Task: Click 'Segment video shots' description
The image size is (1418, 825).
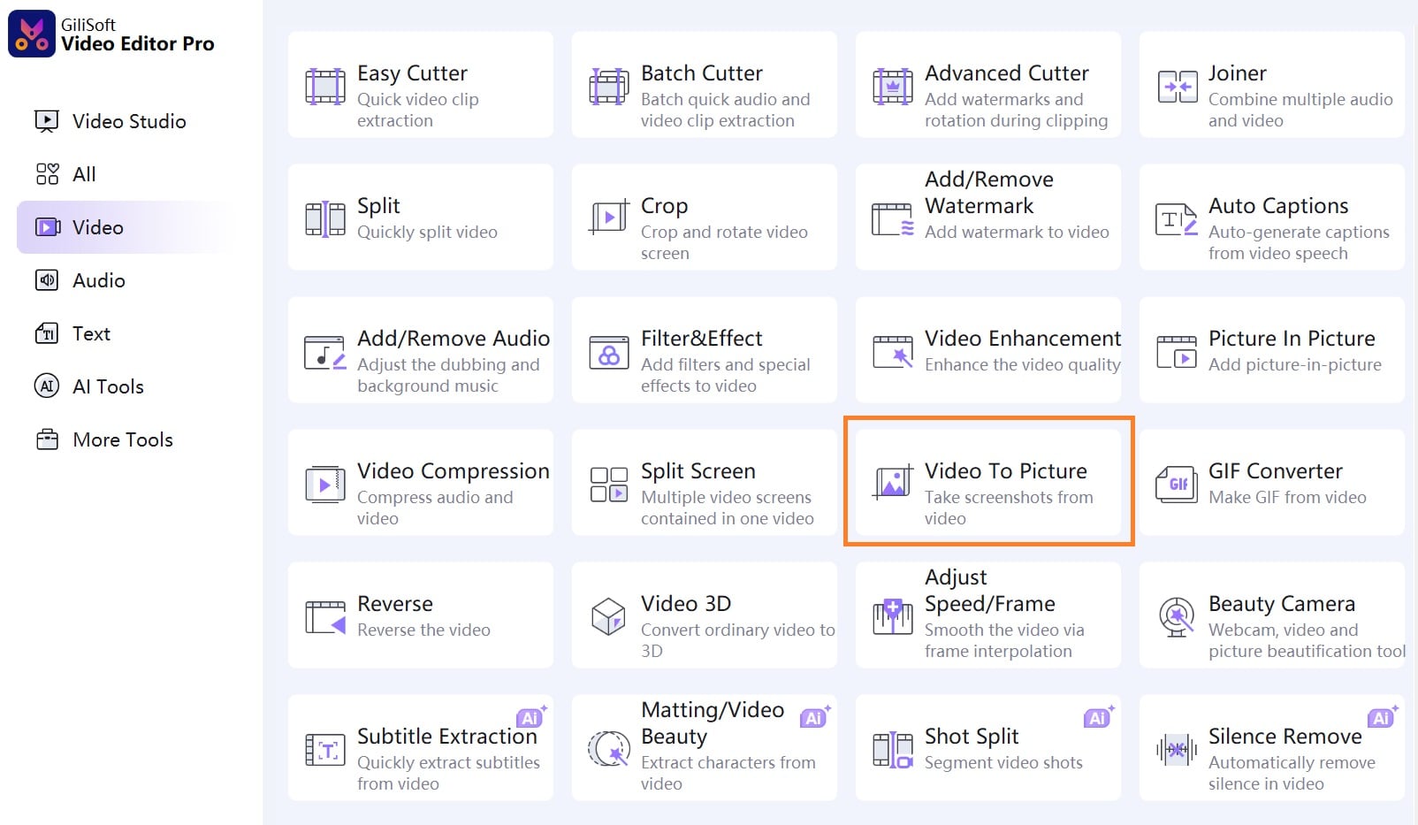Action: click(x=1003, y=763)
